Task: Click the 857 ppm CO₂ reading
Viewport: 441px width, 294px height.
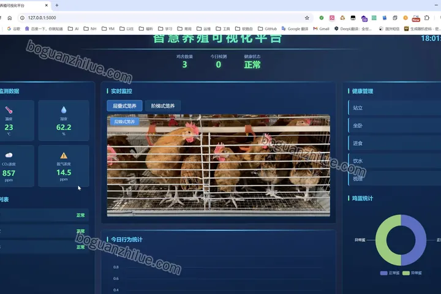Action: point(9,173)
